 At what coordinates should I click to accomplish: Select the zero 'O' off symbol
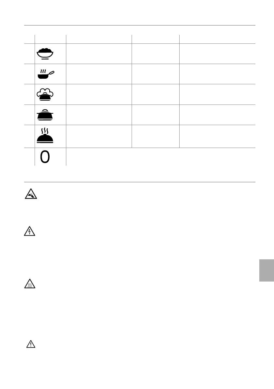click(45, 157)
